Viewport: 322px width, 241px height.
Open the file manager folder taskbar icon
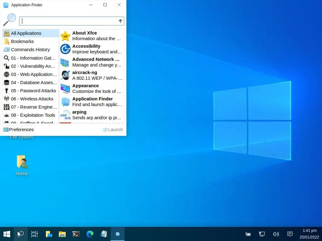[62, 234]
